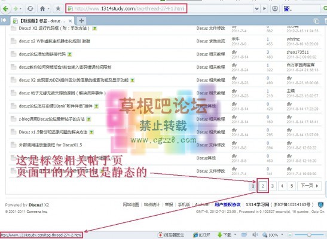This screenshot has width=327, height=239.
Task: Click the forward arrow button
Action: 16,9
